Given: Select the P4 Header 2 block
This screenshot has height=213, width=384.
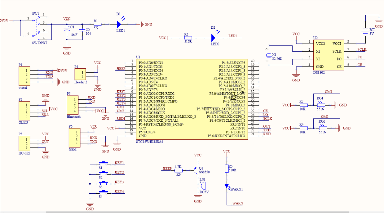Looking at the screenshot, I should coord(80,74).
